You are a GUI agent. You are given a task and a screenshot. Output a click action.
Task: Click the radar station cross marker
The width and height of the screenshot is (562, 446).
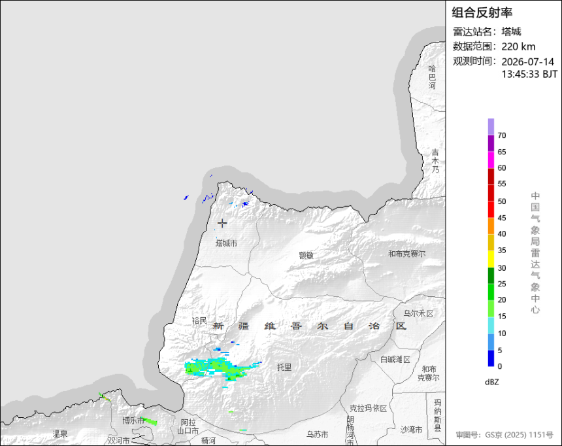click(x=222, y=223)
